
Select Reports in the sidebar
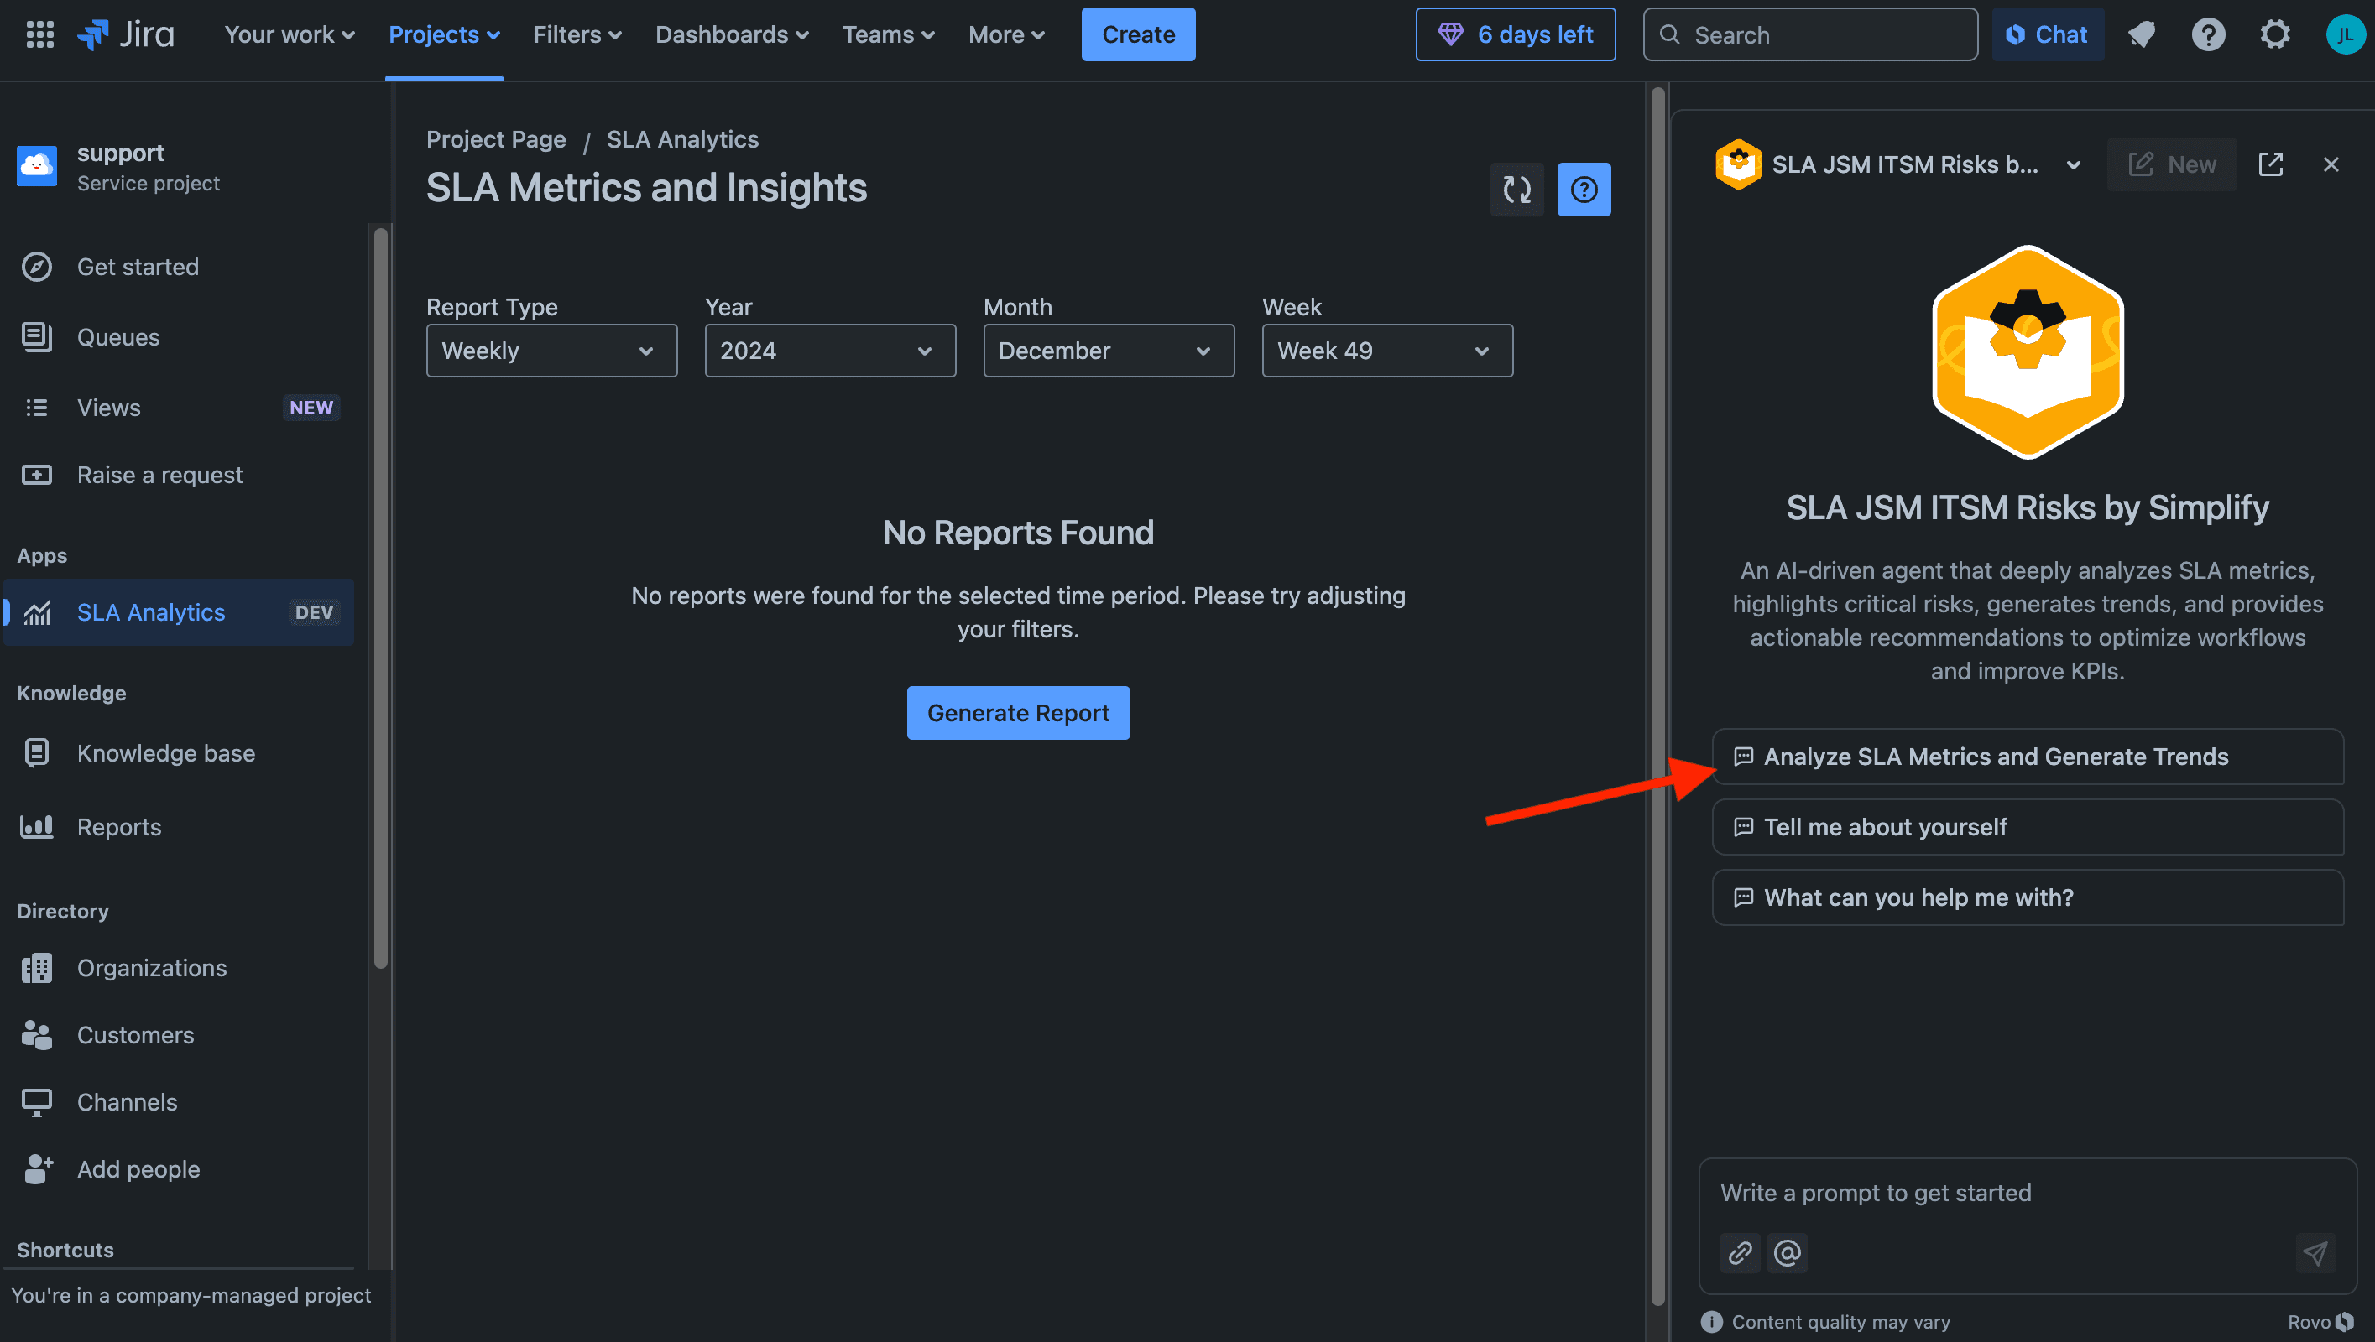tap(179, 827)
